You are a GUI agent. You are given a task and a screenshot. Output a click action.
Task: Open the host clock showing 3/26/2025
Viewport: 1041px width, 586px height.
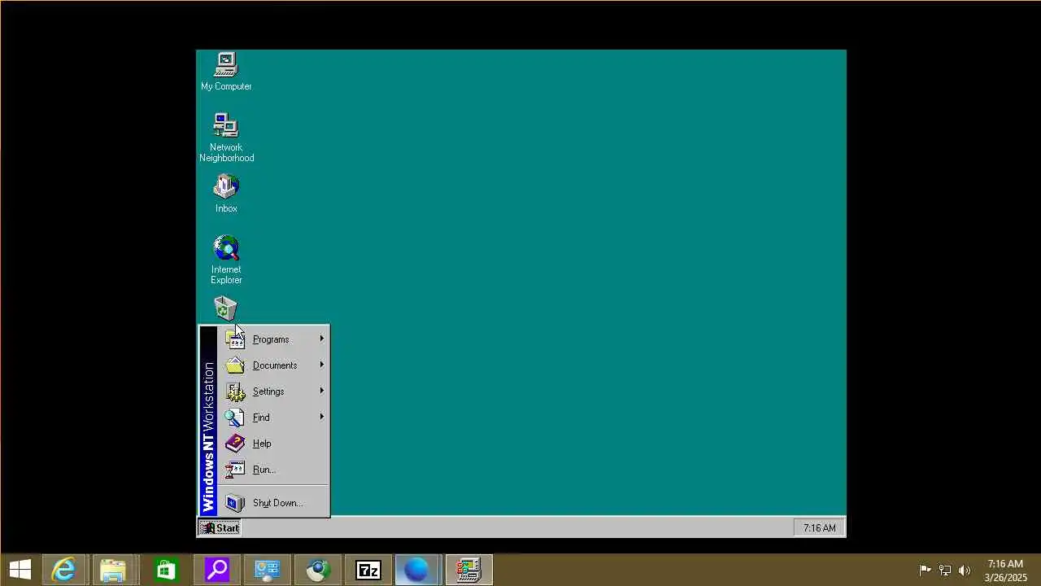coord(1005,570)
